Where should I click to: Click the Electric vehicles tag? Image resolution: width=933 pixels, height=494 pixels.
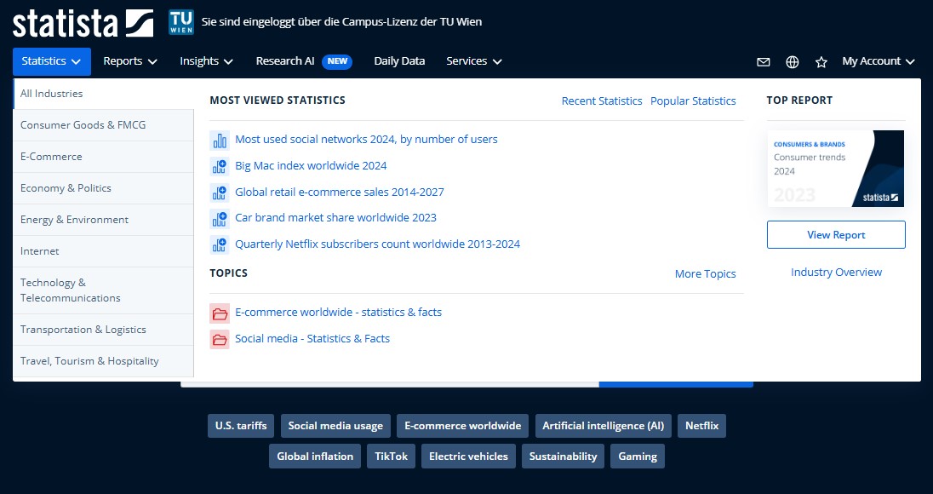pos(468,457)
